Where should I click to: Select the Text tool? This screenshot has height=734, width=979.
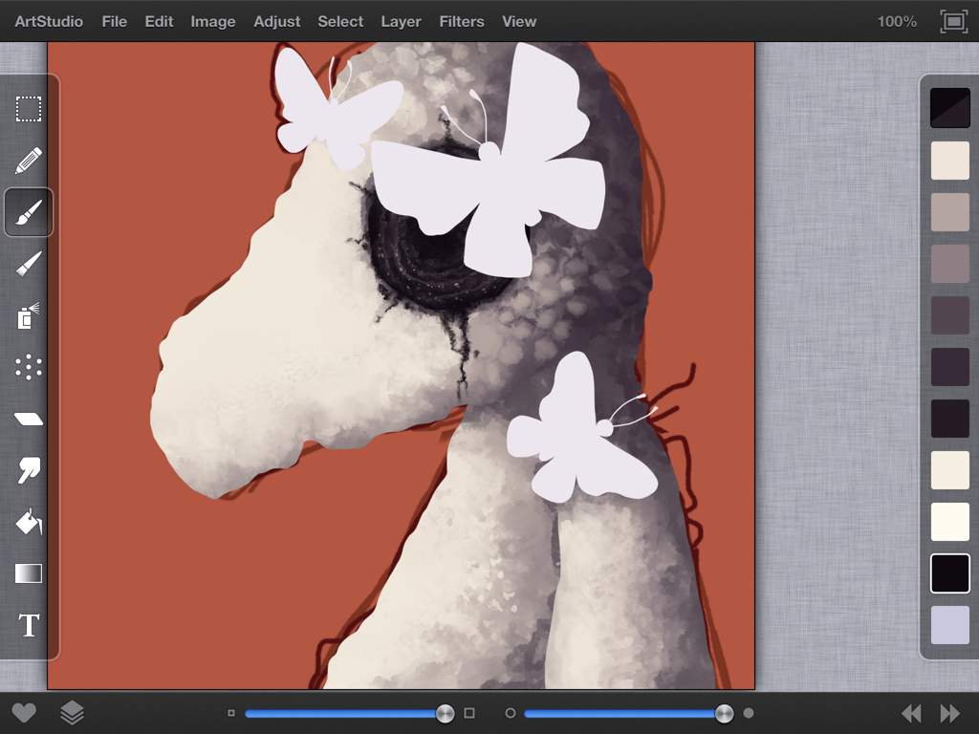pos(29,625)
